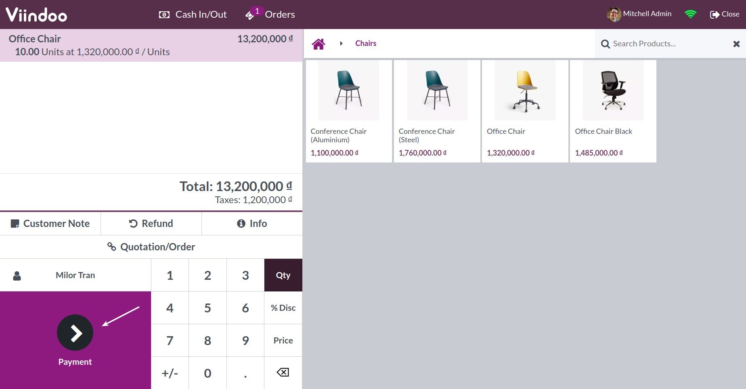Screen dimensions: 746x389
Task: Add Conference Chair (Steel) product
Action: click(x=437, y=111)
